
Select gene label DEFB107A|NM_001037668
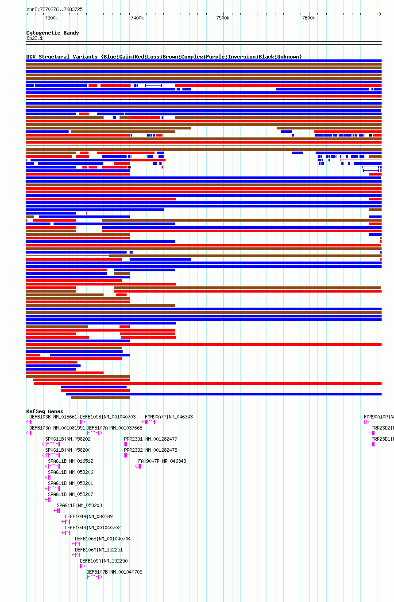click(x=114, y=428)
